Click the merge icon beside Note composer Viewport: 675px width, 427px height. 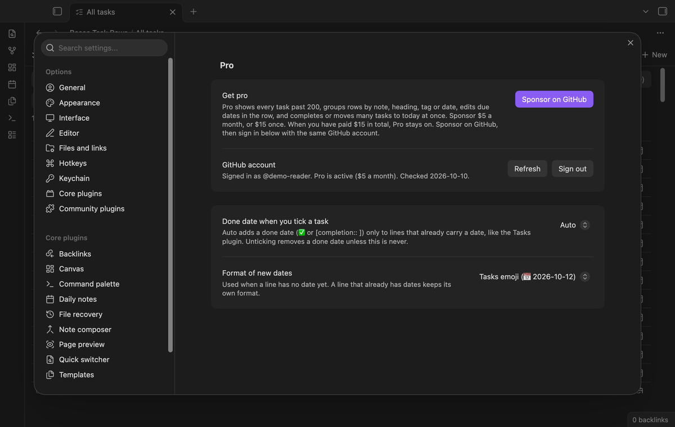50,330
